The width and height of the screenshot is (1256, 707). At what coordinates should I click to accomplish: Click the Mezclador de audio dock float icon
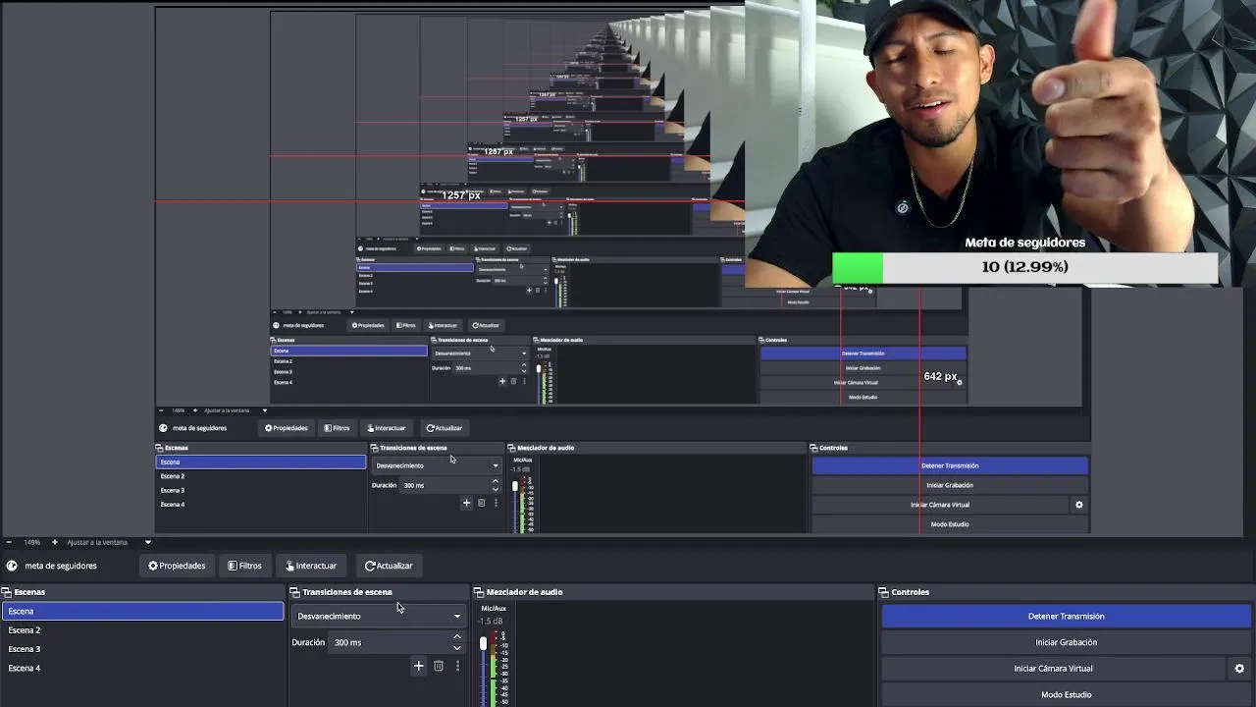[479, 592]
